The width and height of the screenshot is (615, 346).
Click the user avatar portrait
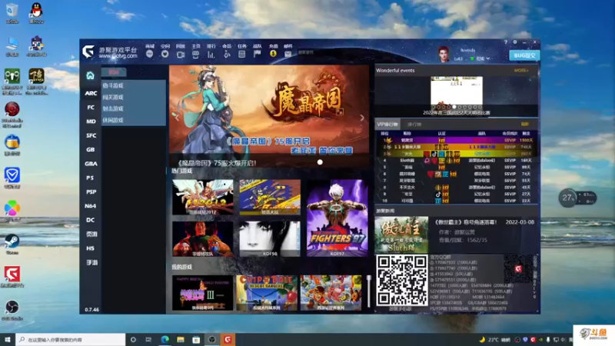point(444,54)
